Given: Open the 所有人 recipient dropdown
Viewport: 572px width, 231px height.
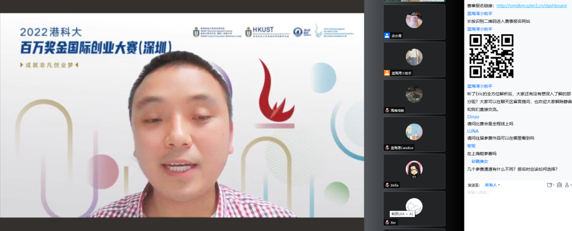Looking at the screenshot, I should pyautogui.click(x=492, y=185).
